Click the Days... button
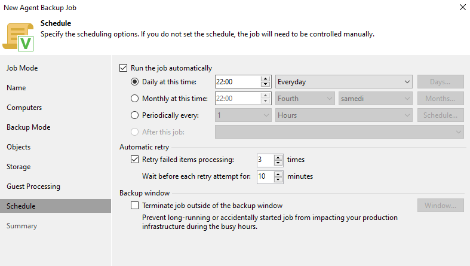The width and height of the screenshot is (470, 266). (440, 82)
